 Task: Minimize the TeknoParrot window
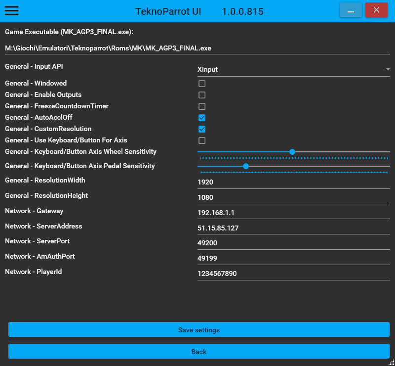[351, 10]
